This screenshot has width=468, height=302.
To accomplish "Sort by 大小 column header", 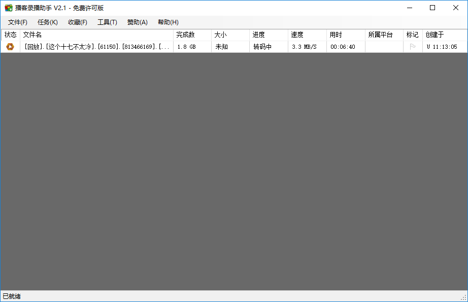I will [x=230, y=35].
